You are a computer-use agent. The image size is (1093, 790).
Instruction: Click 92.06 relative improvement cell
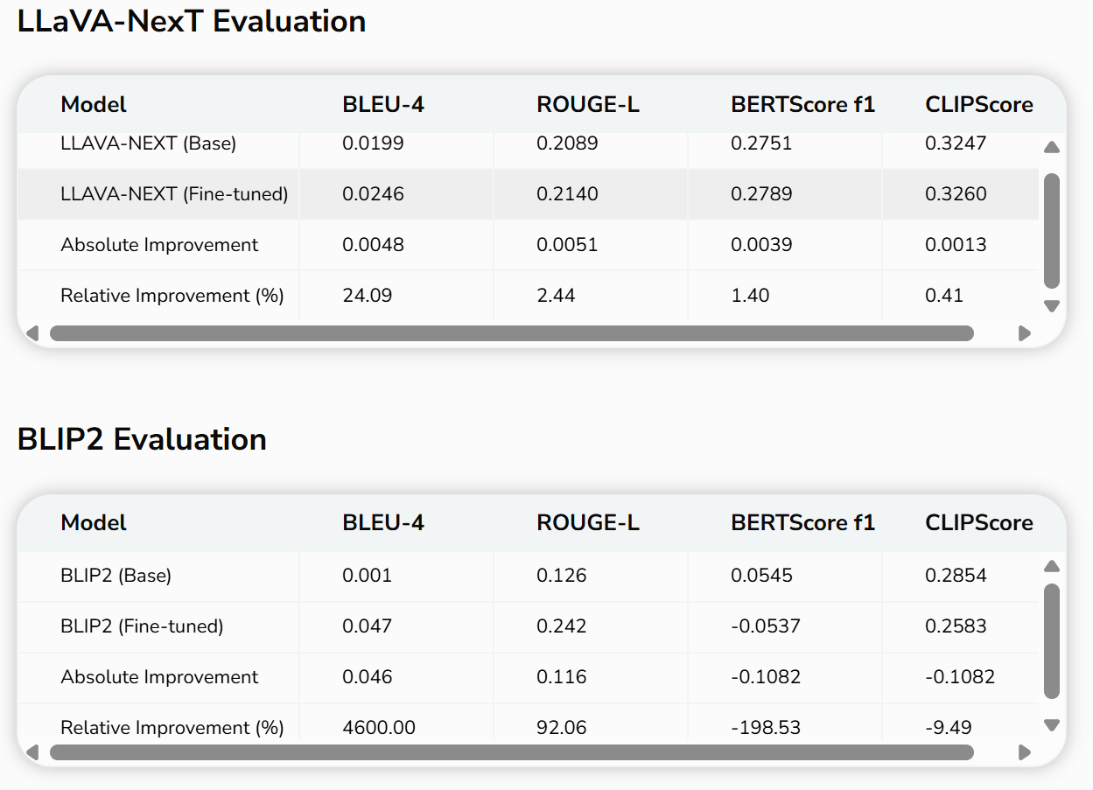tap(562, 728)
